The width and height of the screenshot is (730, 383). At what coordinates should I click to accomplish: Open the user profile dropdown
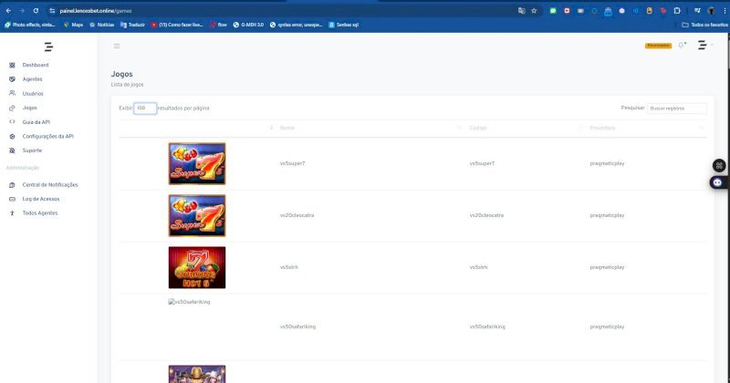(703, 46)
